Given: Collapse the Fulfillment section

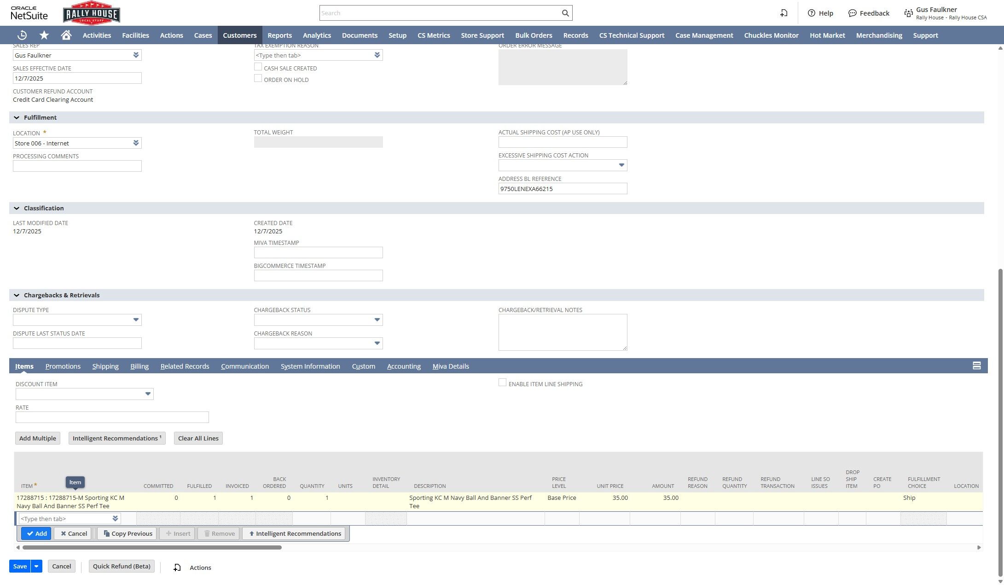Looking at the screenshot, I should pos(17,118).
